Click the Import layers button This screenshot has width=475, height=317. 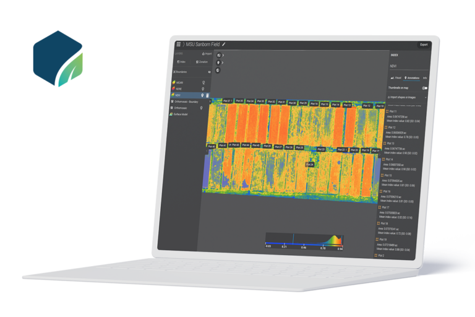pyautogui.click(x=207, y=54)
